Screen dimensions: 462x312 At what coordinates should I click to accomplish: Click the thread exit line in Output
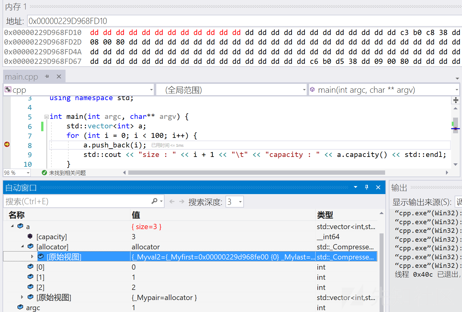click(x=428, y=274)
